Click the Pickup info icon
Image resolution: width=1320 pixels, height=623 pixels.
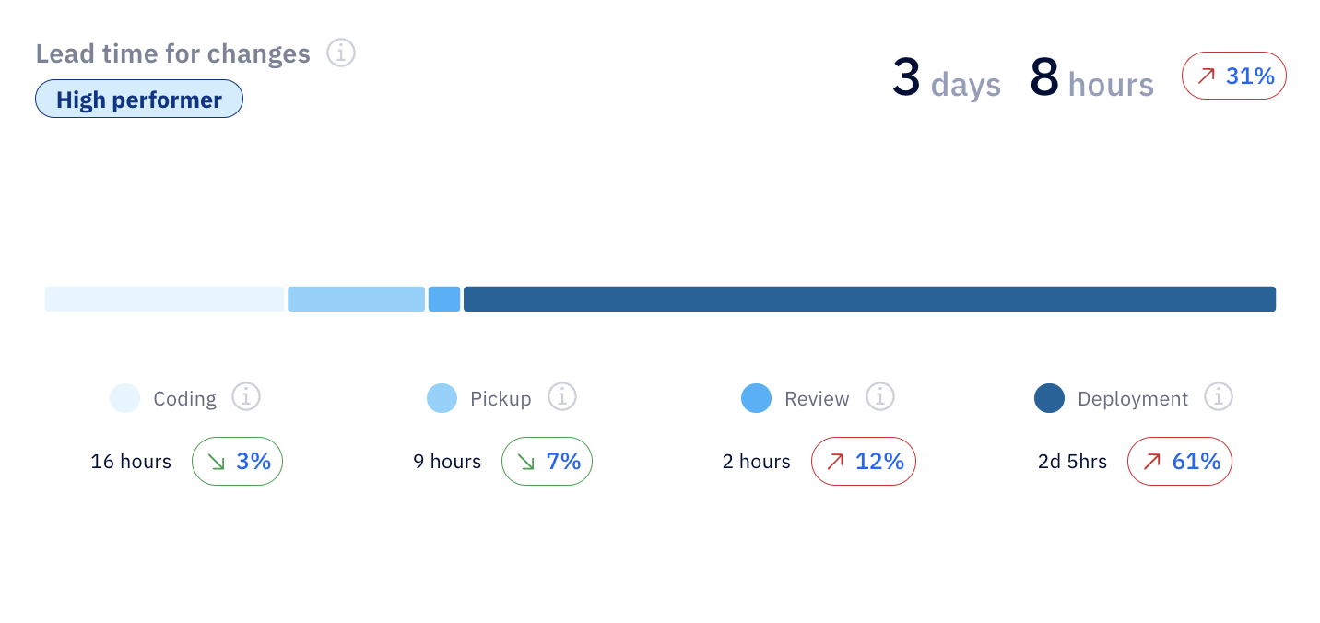(x=562, y=397)
